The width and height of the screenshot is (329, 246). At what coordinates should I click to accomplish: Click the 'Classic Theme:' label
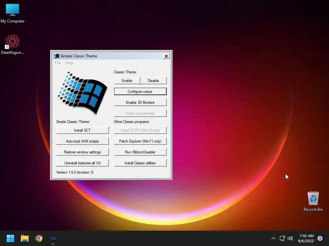point(126,72)
